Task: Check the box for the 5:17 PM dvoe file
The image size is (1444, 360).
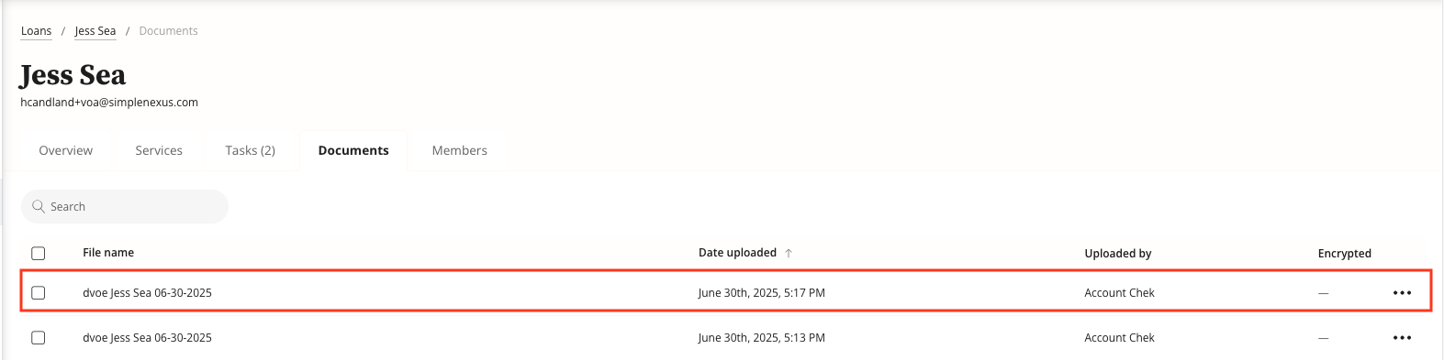Action: tap(39, 293)
